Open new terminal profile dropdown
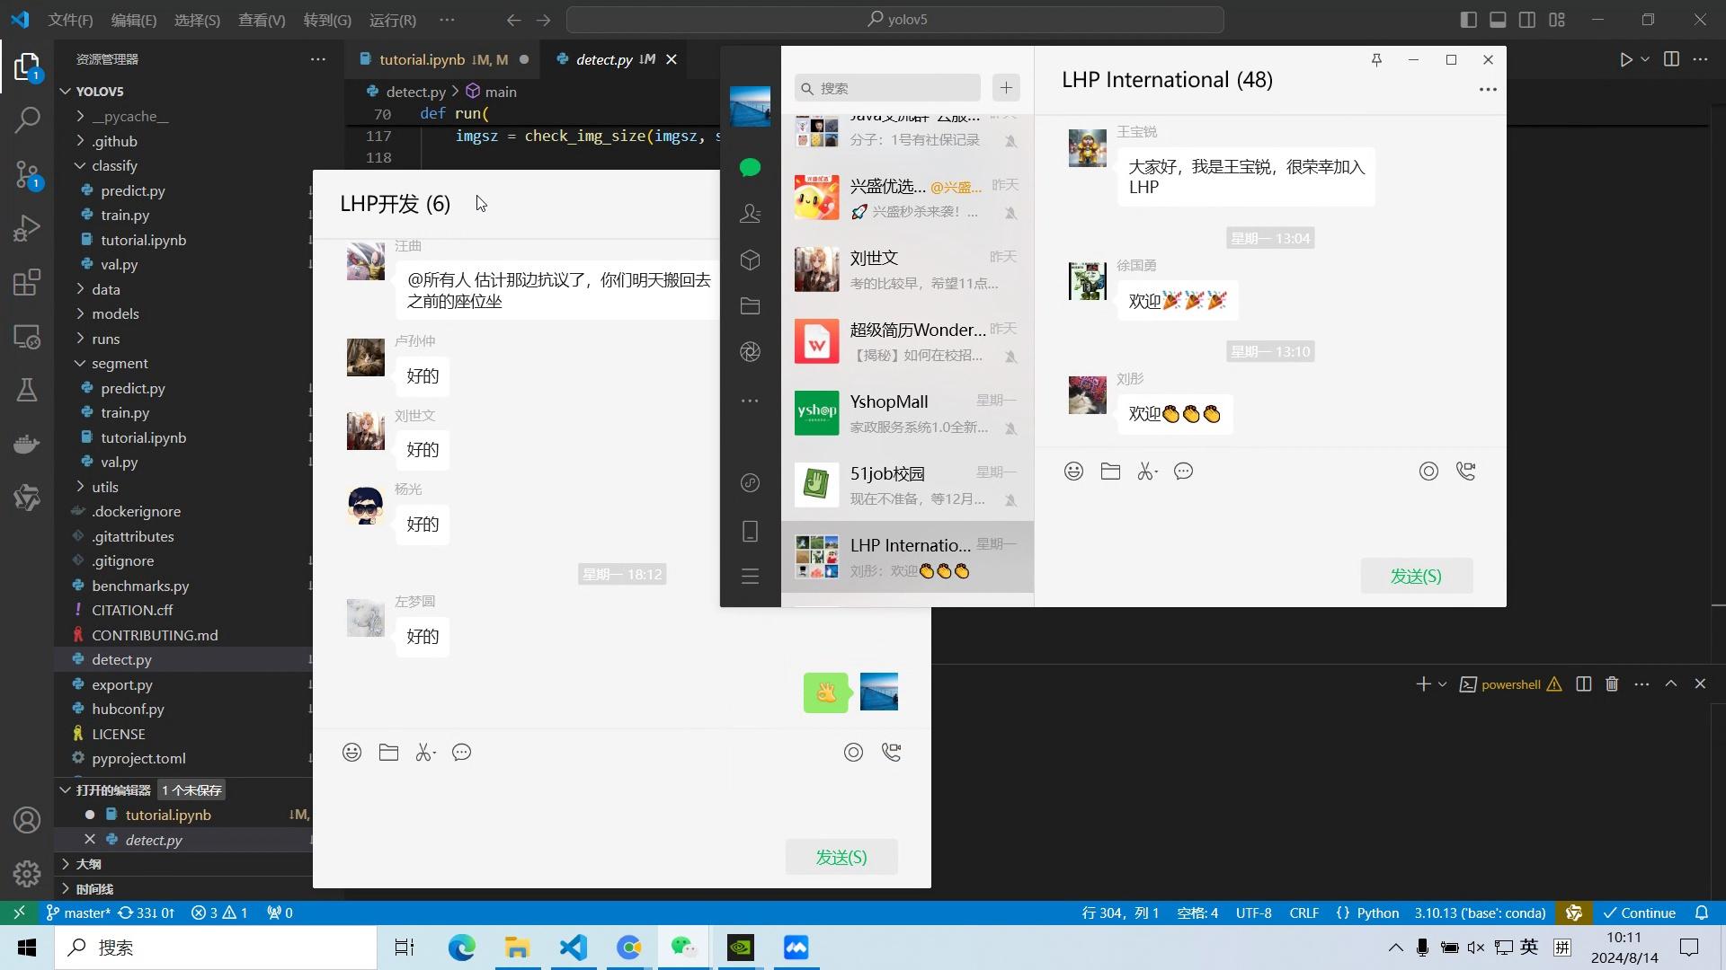The image size is (1726, 970). pos(1442,684)
